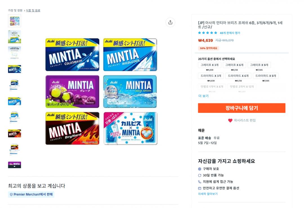Select the first six-pack thumbnail
The height and width of the screenshot is (208, 304).
coord(15,21)
